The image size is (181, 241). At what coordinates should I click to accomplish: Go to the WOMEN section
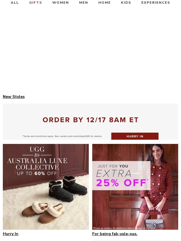pyautogui.click(x=61, y=3)
